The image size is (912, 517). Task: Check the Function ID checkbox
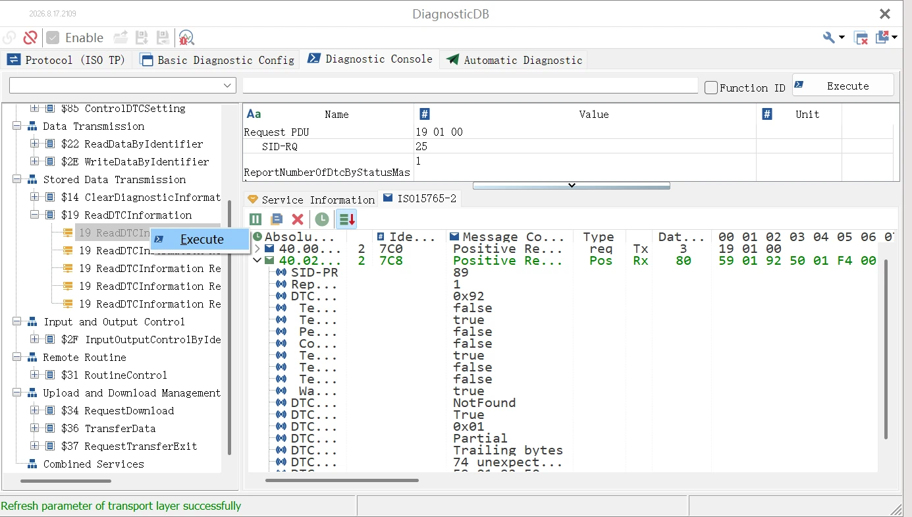711,88
